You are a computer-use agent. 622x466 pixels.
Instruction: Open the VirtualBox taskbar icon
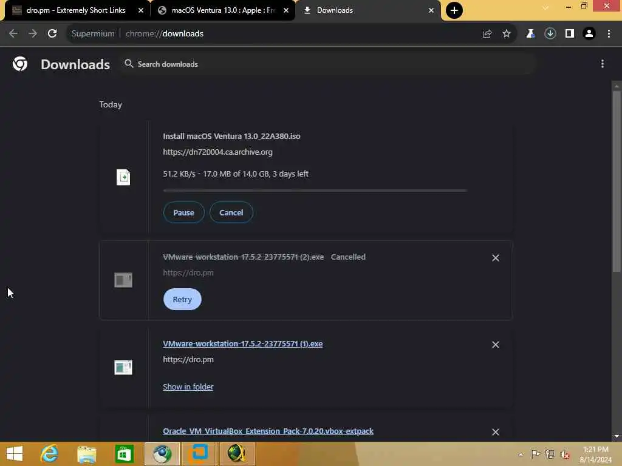point(199,454)
